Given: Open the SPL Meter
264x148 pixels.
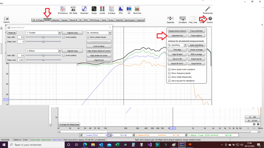Looking at the screenshot, I should [73, 10].
